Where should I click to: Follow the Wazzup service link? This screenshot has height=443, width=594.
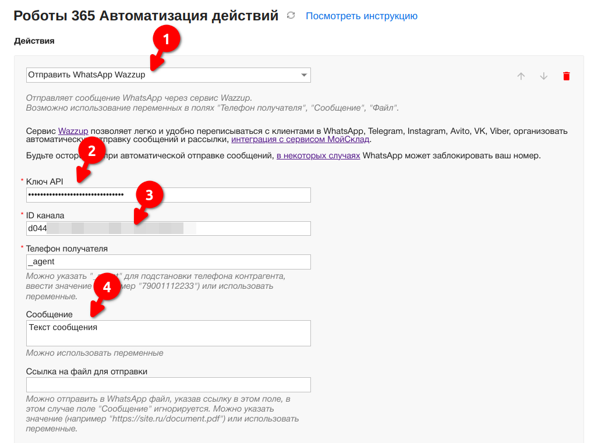(73, 131)
